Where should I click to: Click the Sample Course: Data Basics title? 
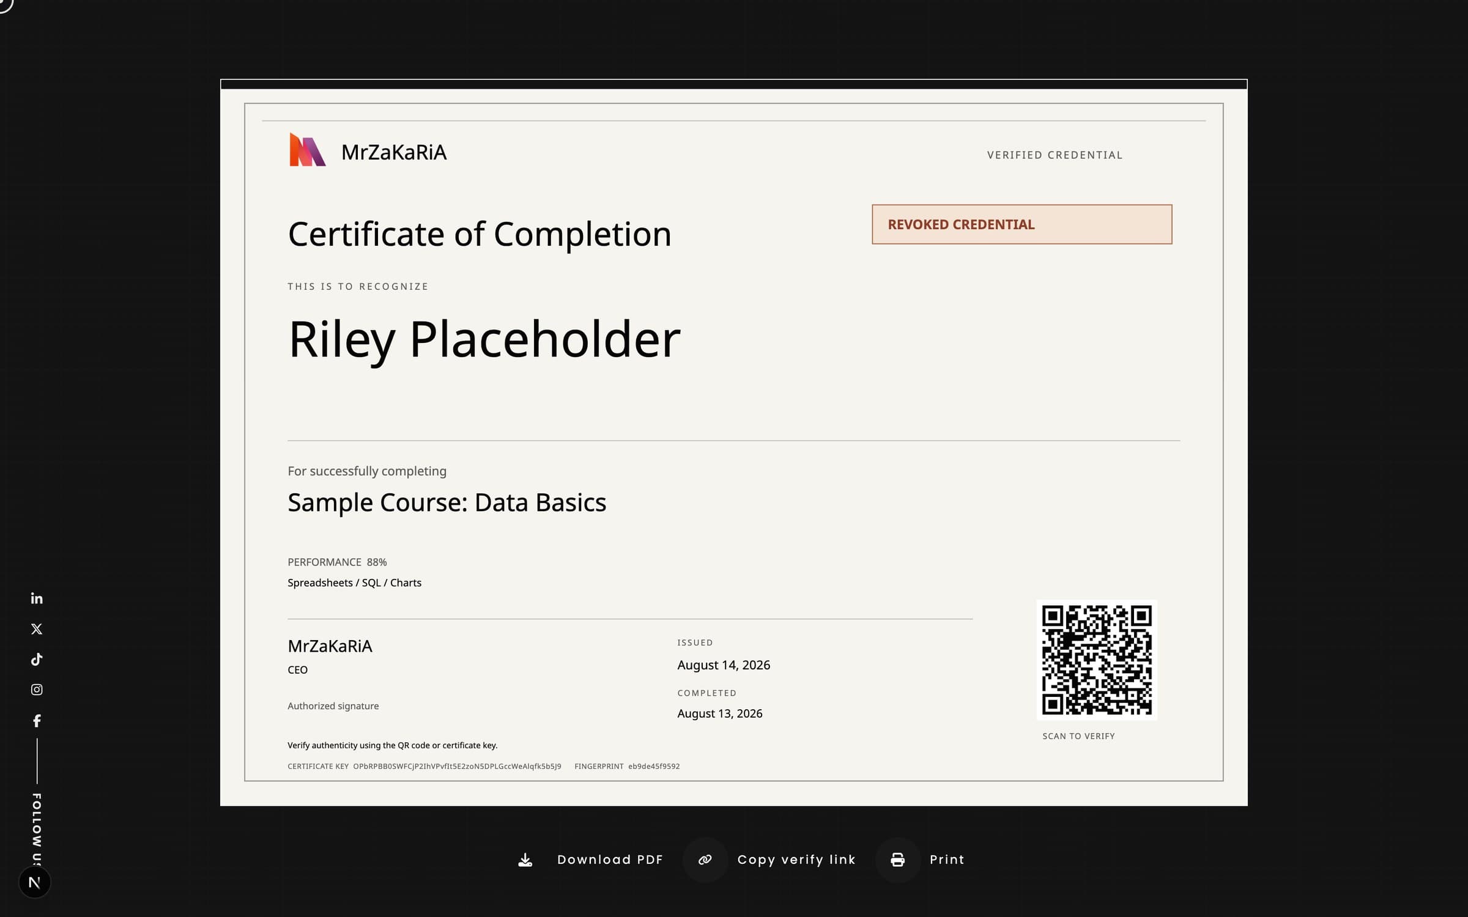coord(447,503)
